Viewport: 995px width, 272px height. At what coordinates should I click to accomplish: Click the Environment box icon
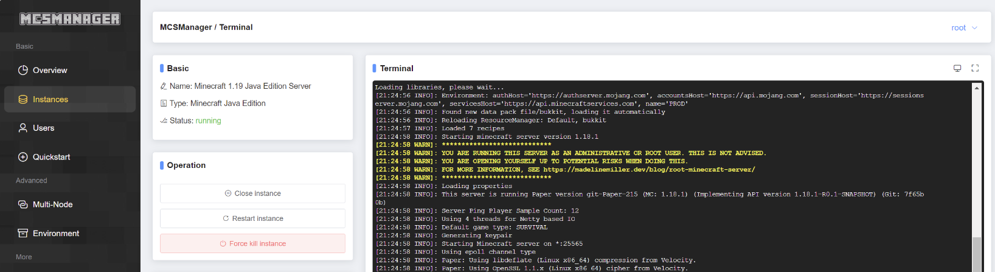(23, 233)
